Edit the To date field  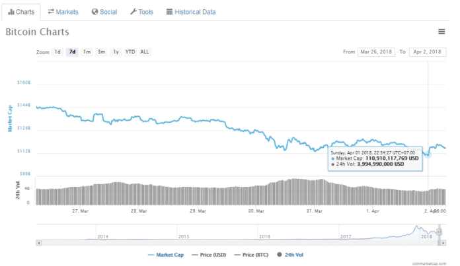pos(428,52)
